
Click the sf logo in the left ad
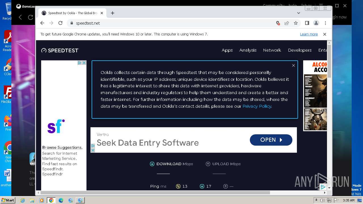[x=56, y=126]
